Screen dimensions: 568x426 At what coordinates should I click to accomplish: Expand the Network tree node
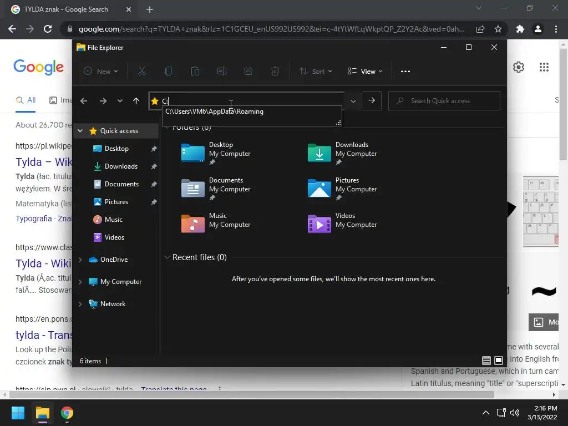point(80,303)
